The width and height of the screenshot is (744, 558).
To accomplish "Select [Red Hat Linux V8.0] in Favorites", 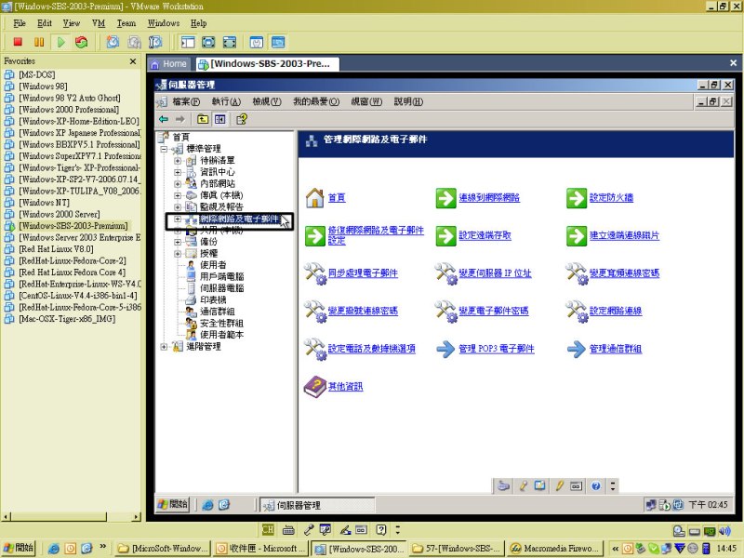I will tap(56, 249).
